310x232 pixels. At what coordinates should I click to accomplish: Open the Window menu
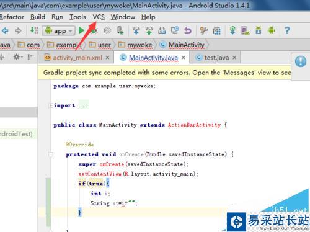(x=123, y=17)
